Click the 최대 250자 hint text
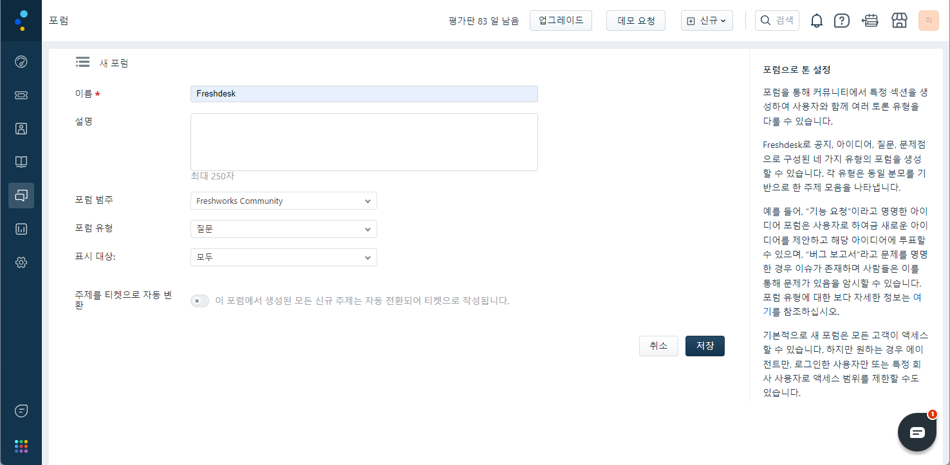The image size is (950, 465). (x=212, y=176)
